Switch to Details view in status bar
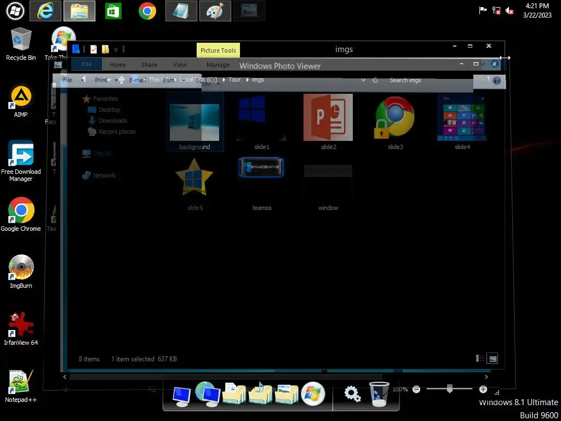 [x=480, y=359]
